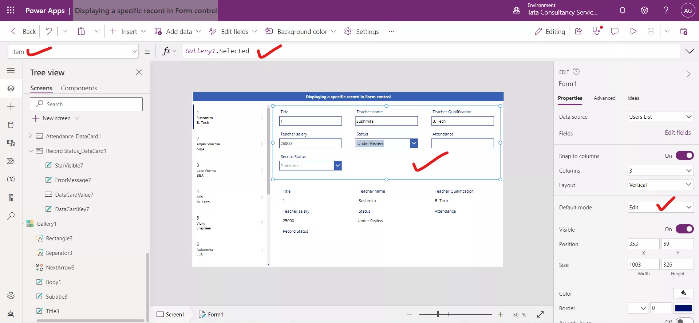Open the Columns dropdown
This screenshot has height=323, width=699.
point(660,170)
